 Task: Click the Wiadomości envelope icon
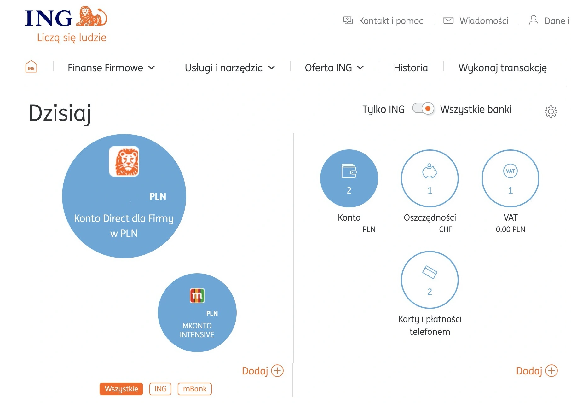click(448, 20)
